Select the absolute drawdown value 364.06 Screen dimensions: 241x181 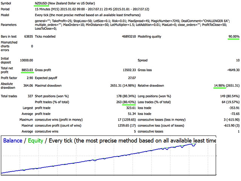pyautogui.click(x=27, y=86)
